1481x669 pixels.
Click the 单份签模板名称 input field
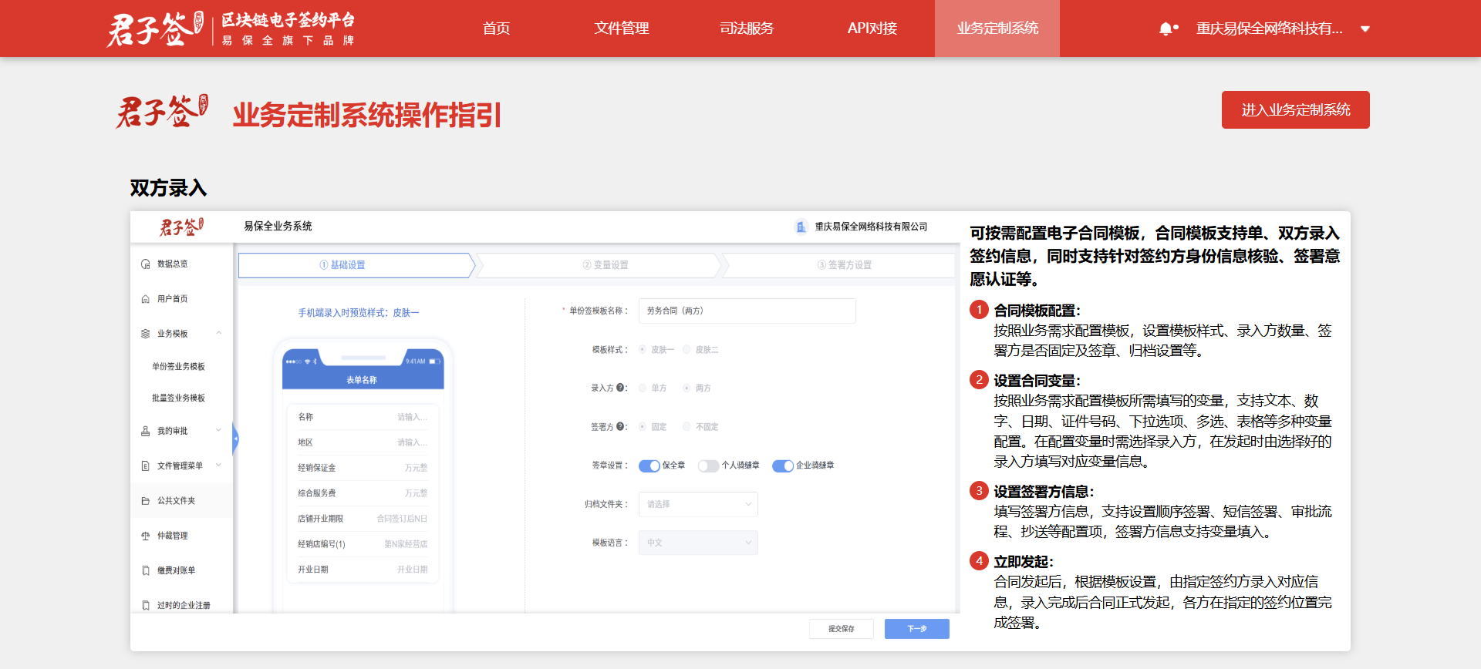747,311
